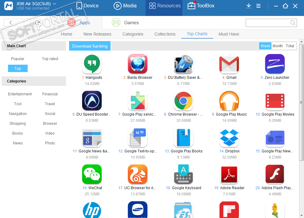Screen dimensions: 304x218
Task: Click the Download Ranking button
Action: coord(90,46)
